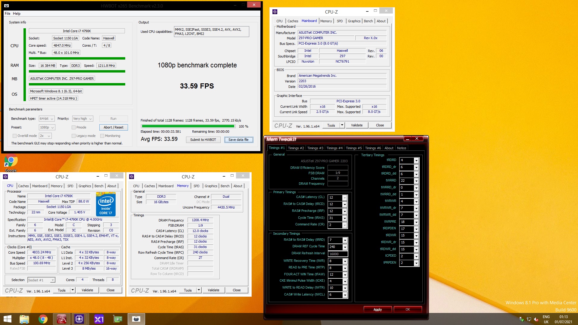Image resolution: width=578 pixels, height=325 pixels.
Task: Toggle the Legacy mode checkbox
Action: tap(73, 136)
